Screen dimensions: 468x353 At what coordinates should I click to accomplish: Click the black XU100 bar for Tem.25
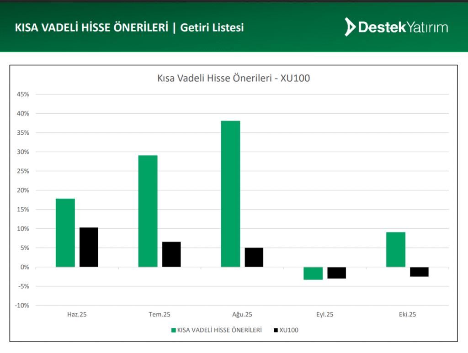[171, 254]
